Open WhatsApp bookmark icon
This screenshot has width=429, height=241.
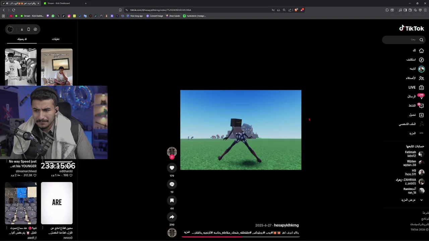[53, 16]
